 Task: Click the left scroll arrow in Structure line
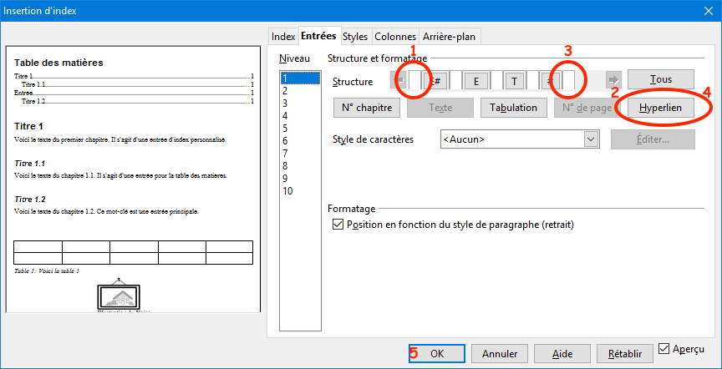click(x=400, y=80)
